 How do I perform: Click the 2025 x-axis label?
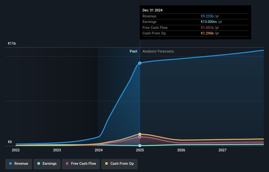140,150
